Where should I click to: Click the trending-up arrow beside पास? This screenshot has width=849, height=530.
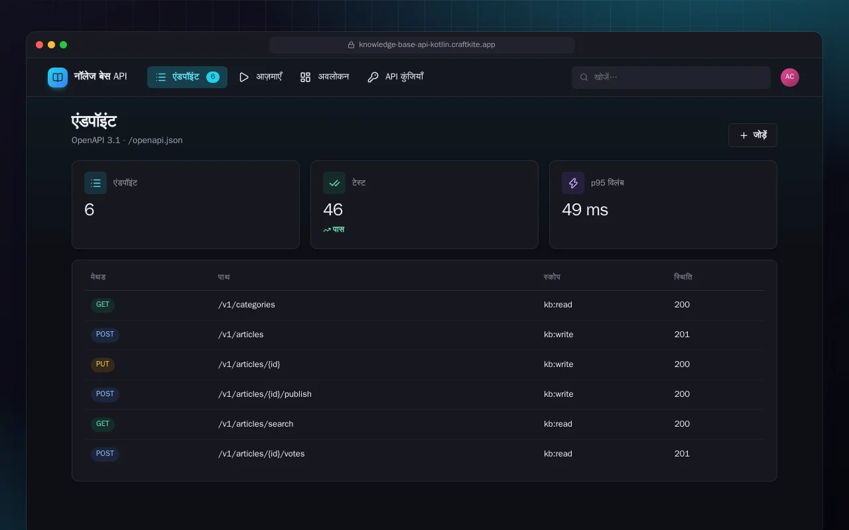327,230
